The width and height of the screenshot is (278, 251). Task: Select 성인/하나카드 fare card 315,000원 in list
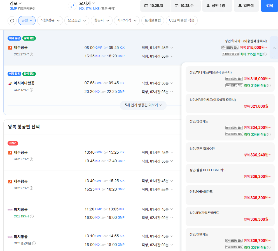pos(230,79)
